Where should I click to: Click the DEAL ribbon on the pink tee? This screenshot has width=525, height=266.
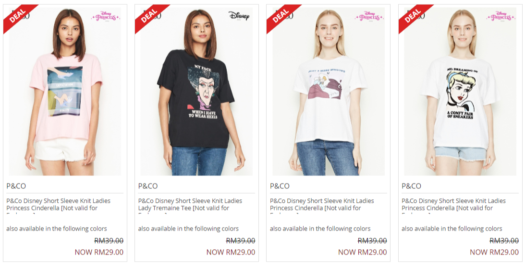click(x=17, y=16)
